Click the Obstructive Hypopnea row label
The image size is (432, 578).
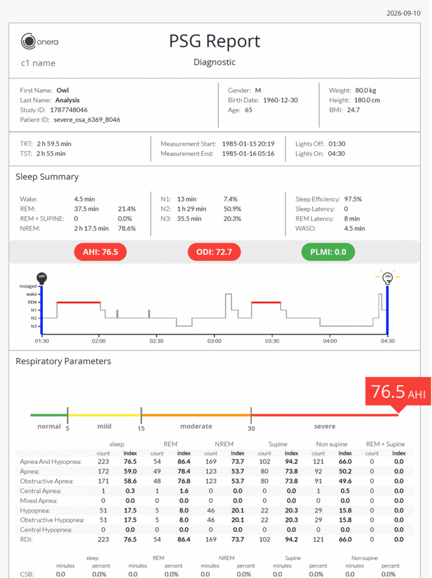click(52, 520)
